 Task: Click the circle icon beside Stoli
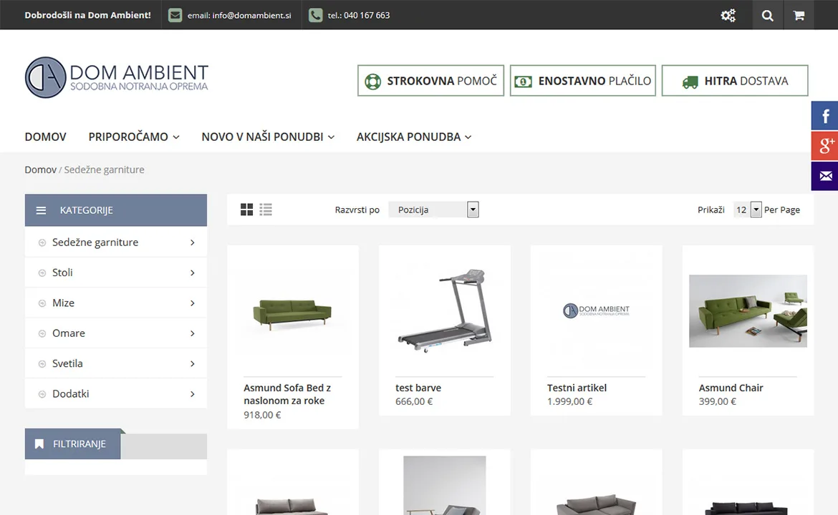point(42,273)
